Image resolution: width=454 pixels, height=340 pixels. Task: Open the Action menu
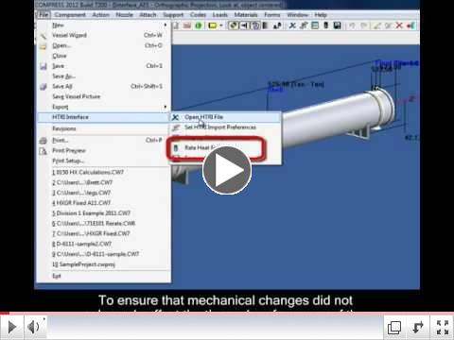point(100,15)
